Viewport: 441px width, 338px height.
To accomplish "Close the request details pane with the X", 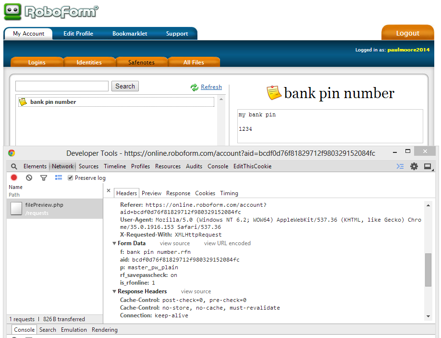I will (x=109, y=190).
